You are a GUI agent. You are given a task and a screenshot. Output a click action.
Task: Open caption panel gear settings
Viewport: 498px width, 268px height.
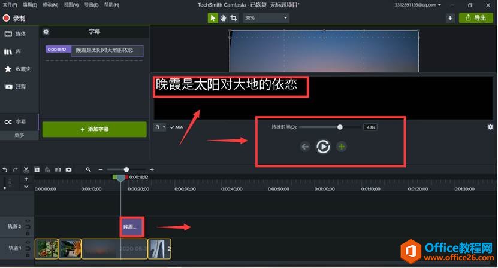(46, 32)
